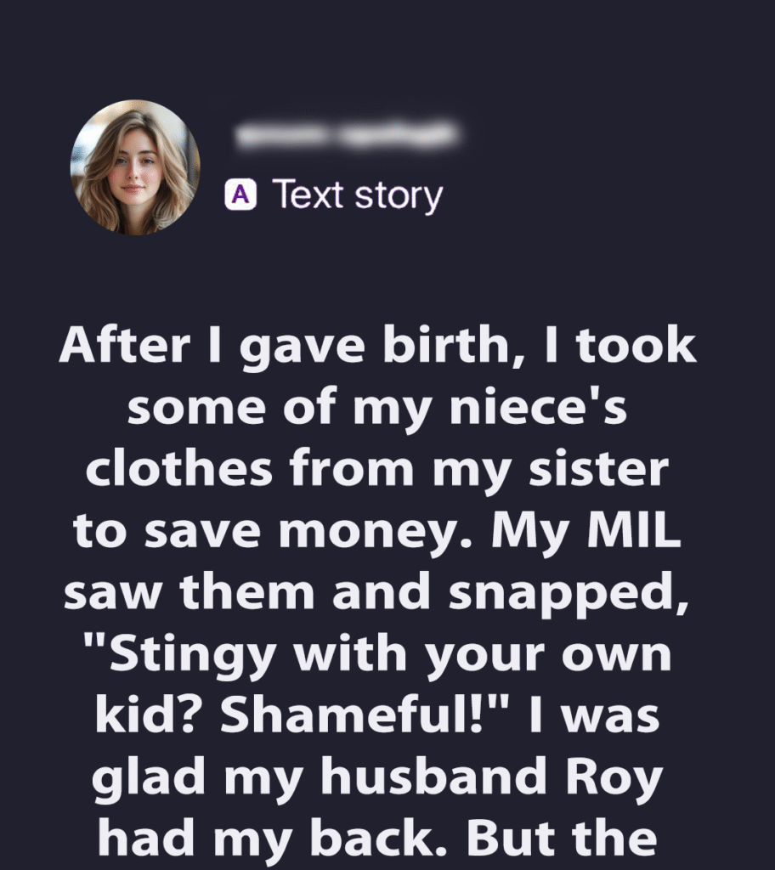Viewport: 775px width, 870px height.
Task: Tap the line "saw them and snapped,"
Action: point(378,593)
